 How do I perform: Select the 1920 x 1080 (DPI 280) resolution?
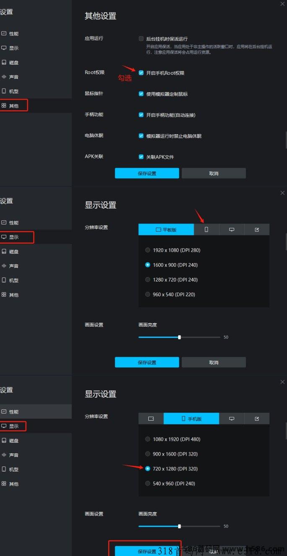147,250
